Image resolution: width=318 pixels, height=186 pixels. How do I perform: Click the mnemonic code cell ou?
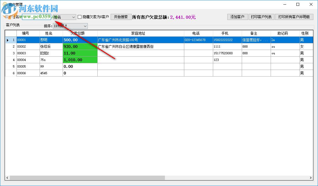tap(285, 53)
